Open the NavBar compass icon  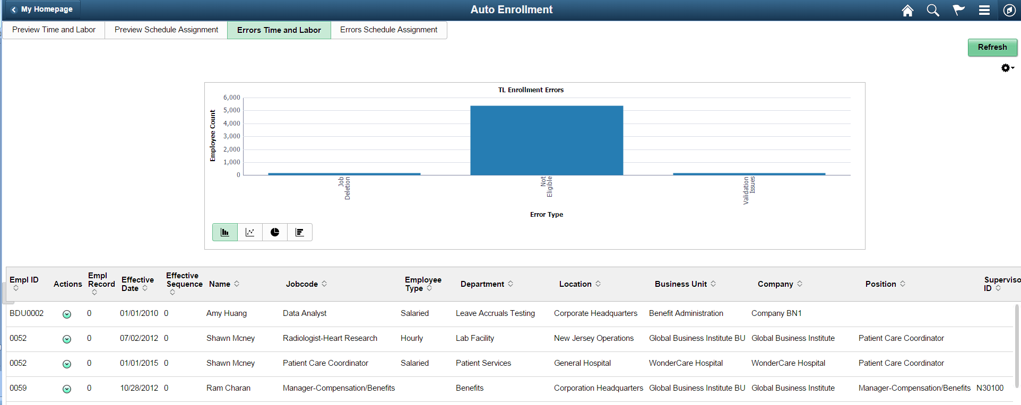[1009, 10]
